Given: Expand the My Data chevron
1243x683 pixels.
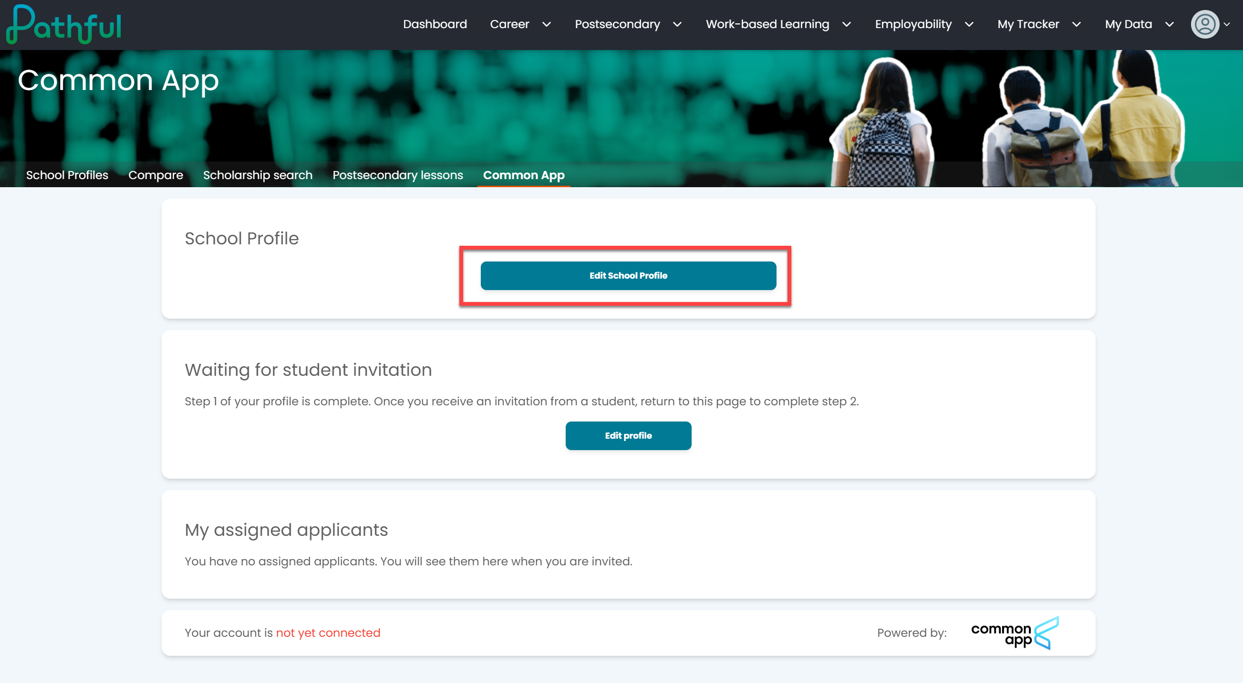Looking at the screenshot, I should 1169,25.
